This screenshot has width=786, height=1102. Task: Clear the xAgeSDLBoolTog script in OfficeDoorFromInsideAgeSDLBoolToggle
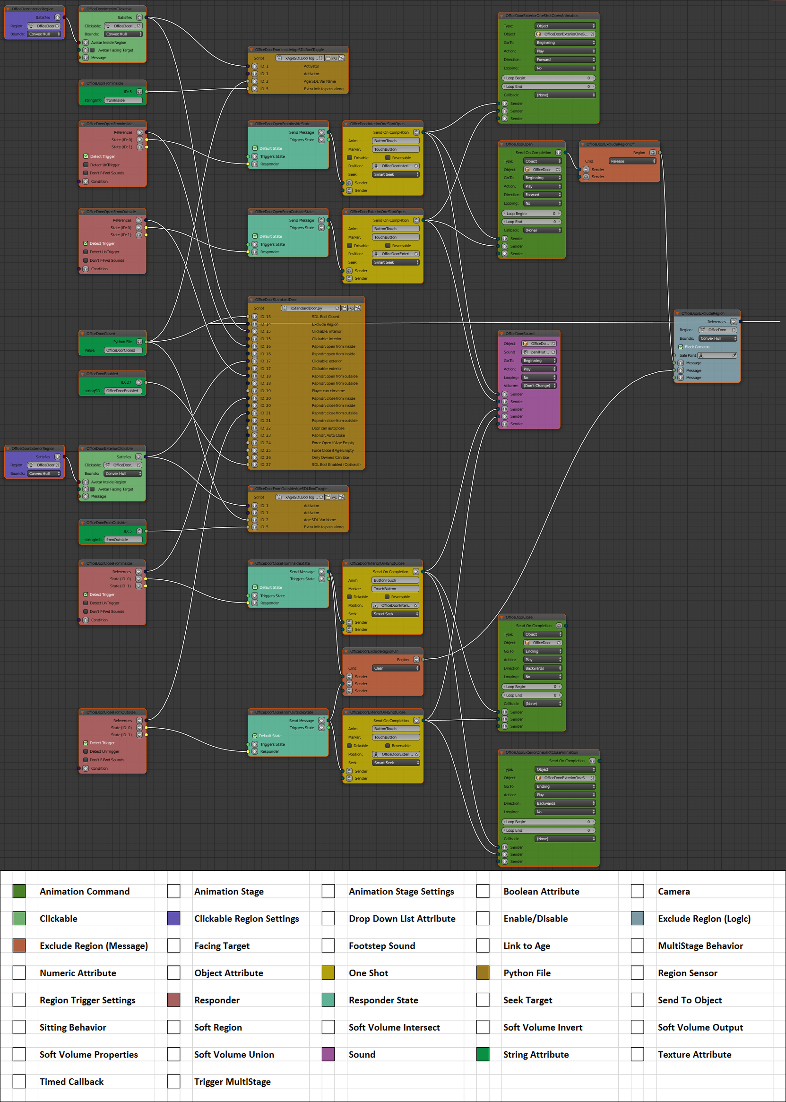320,58
